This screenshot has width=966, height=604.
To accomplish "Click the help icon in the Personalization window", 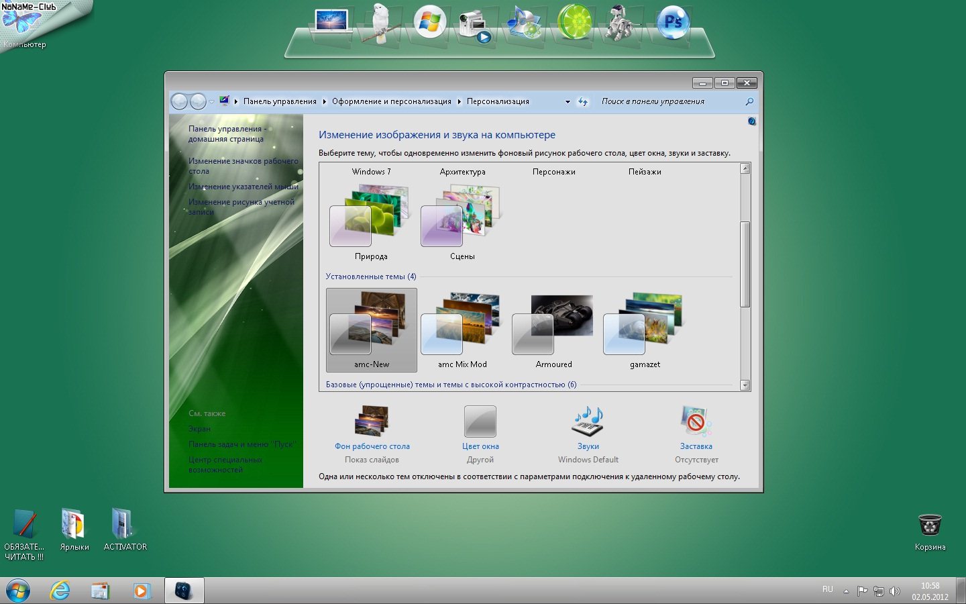I will click(x=751, y=121).
